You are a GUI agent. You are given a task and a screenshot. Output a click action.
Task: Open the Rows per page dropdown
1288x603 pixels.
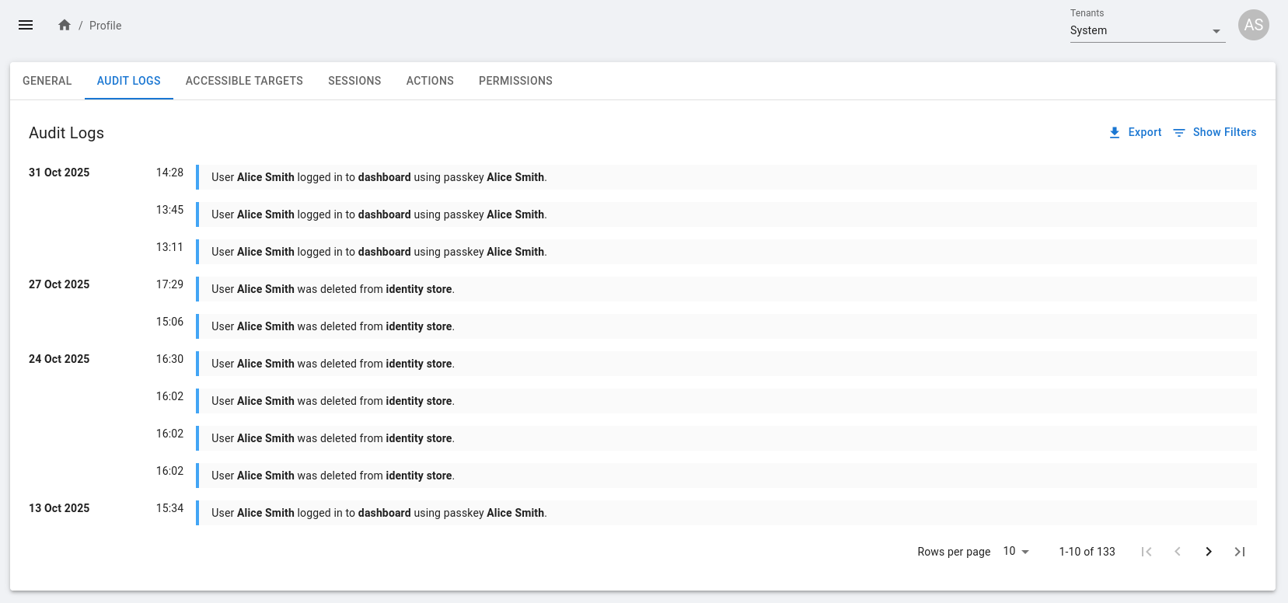1016,552
